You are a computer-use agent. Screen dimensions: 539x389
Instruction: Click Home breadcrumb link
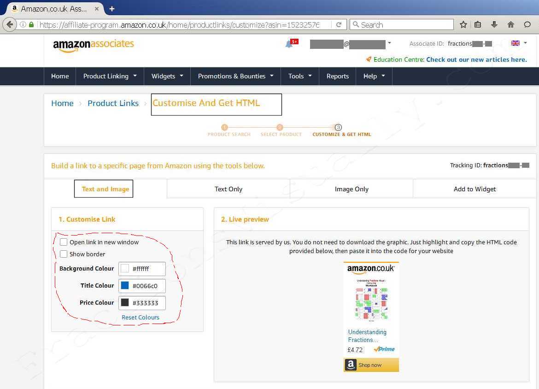[62, 103]
